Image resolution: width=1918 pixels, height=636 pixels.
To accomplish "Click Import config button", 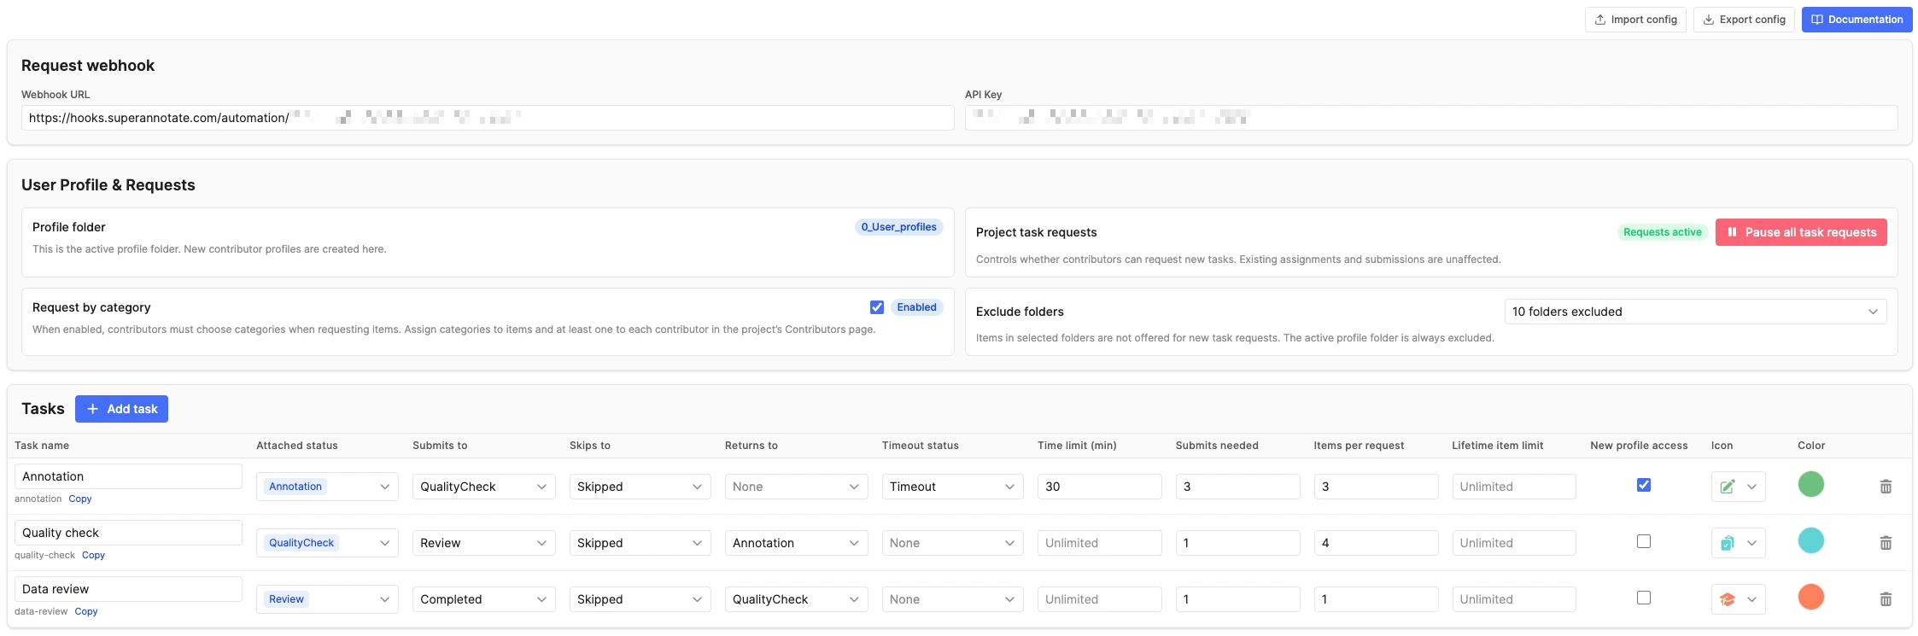I will click(x=1635, y=20).
